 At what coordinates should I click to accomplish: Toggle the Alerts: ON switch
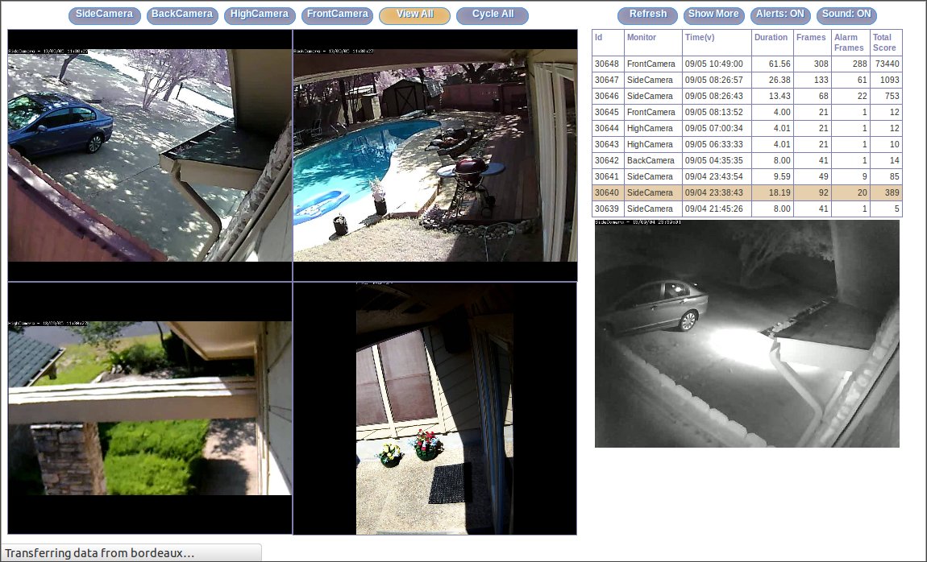(x=780, y=15)
